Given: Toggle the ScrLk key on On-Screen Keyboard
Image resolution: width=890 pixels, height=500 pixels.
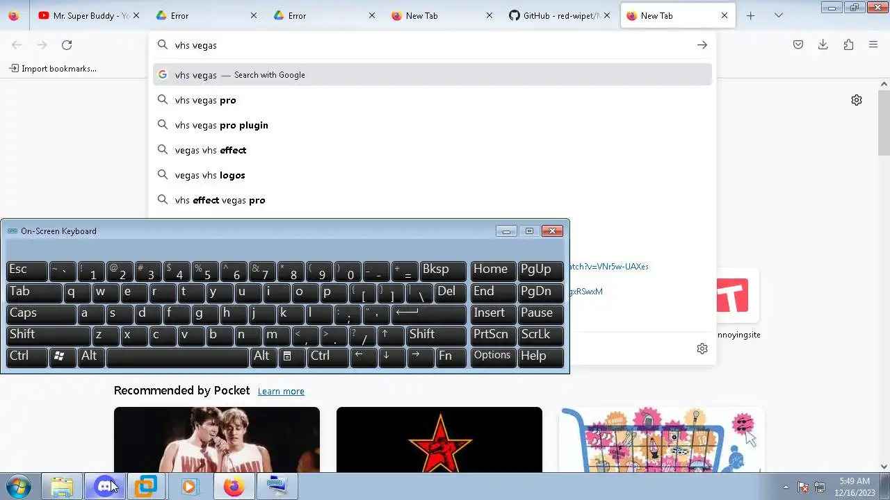Looking at the screenshot, I should click(x=541, y=335).
